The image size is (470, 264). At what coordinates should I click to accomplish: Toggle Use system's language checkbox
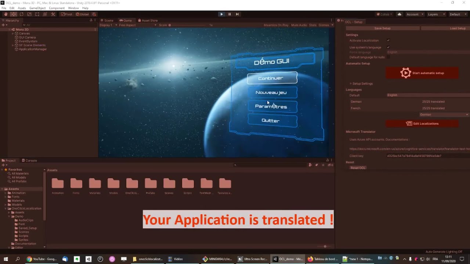tap(388, 47)
